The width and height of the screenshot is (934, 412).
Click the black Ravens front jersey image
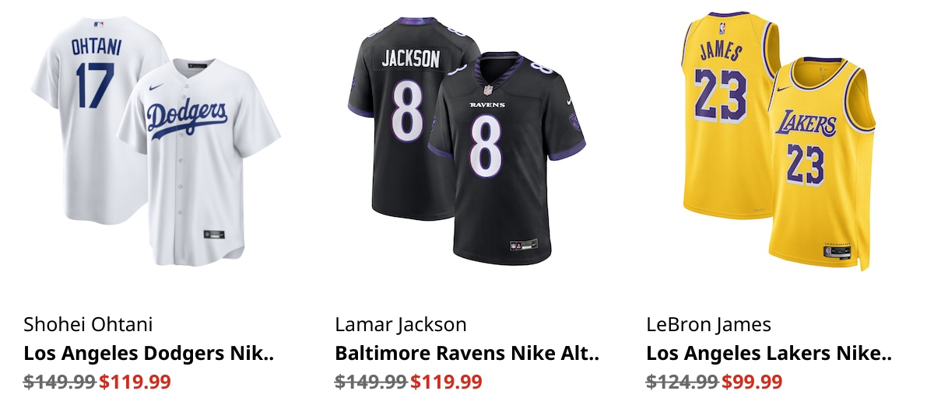click(x=507, y=155)
